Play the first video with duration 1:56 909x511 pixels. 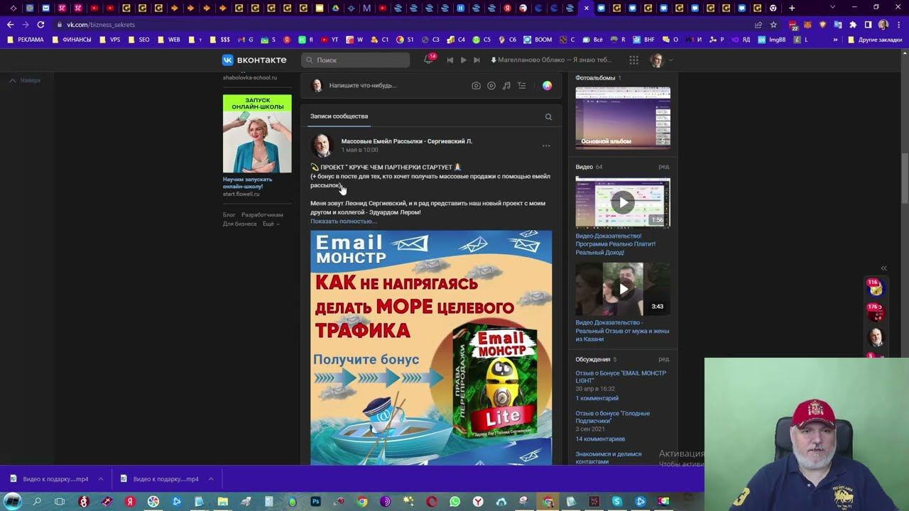[623, 202]
